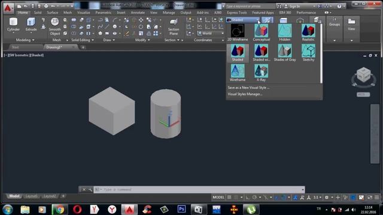Apply the Sketchy visual style
The width and height of the screenshot is (383, 215).
[308, 53]
